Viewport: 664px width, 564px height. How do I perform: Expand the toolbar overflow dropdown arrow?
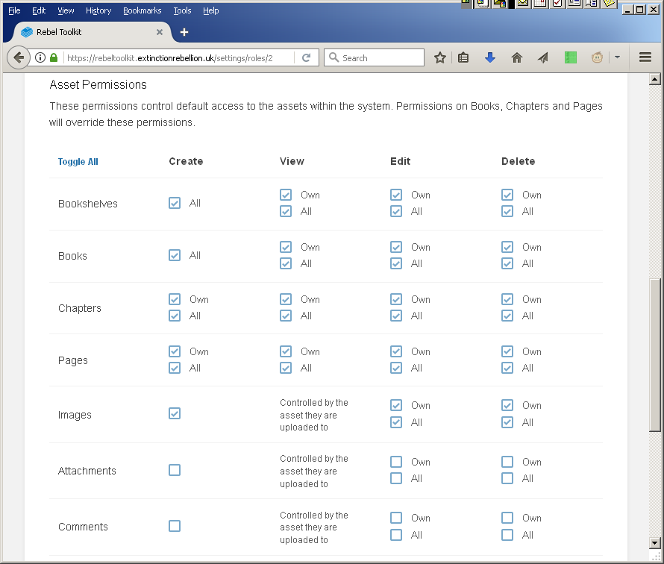617,57
